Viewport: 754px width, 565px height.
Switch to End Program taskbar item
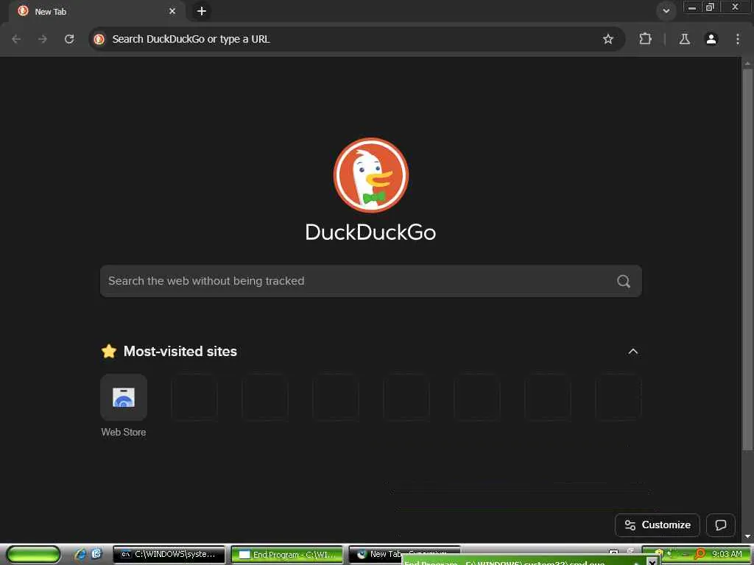coord(287,555)
